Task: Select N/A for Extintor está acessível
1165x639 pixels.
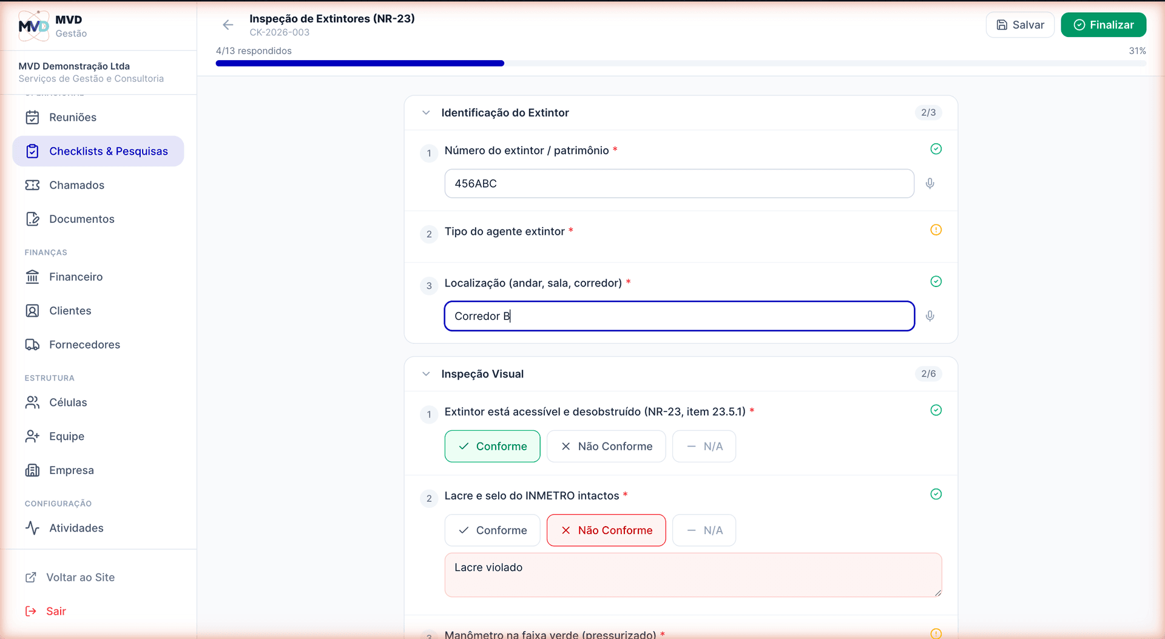Action: [x=704, y=446]
